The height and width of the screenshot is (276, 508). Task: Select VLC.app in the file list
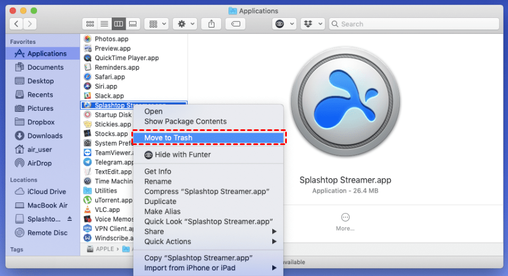point(107,210)
